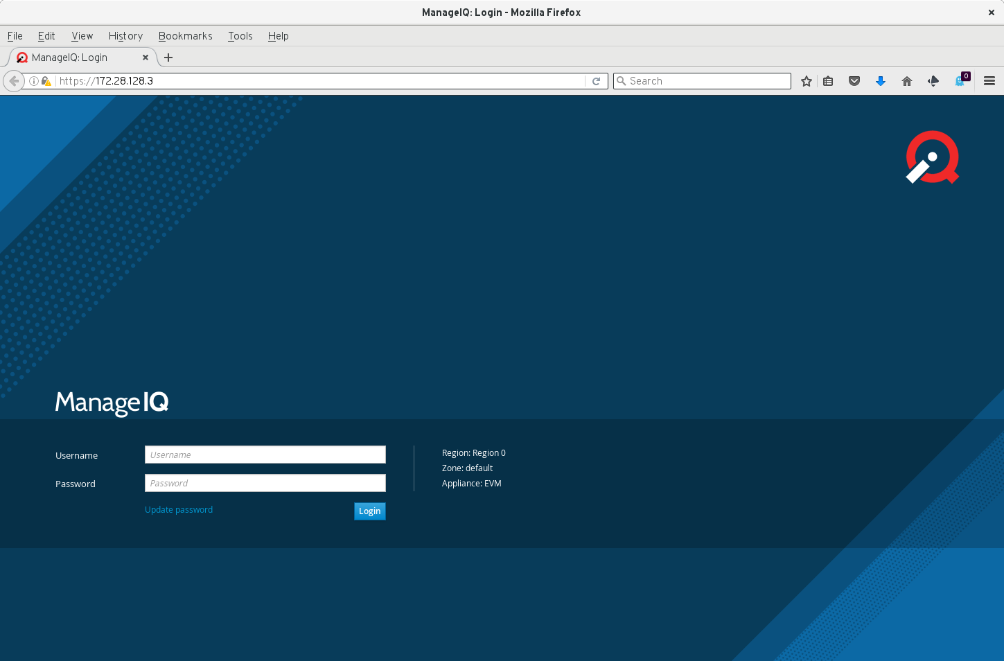Image resolution: width=1004 pixels, height=661 pixels.
Task: Open the notification extension icon with badge
Action: pos(961,80)
